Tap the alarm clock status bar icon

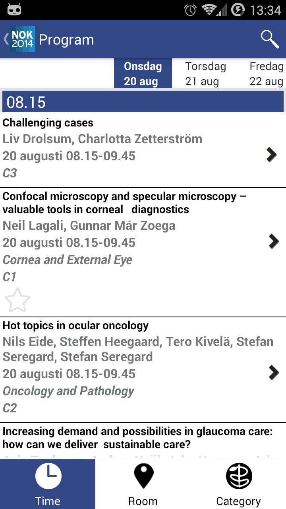[190, 10]
